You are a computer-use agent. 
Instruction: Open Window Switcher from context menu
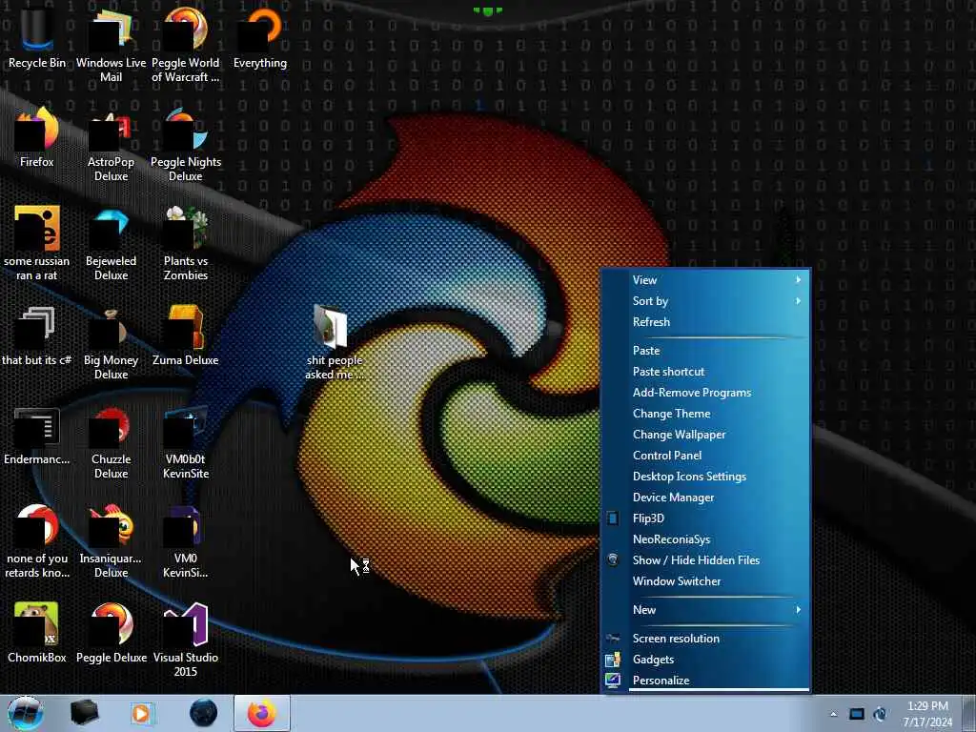pos(706,581)
